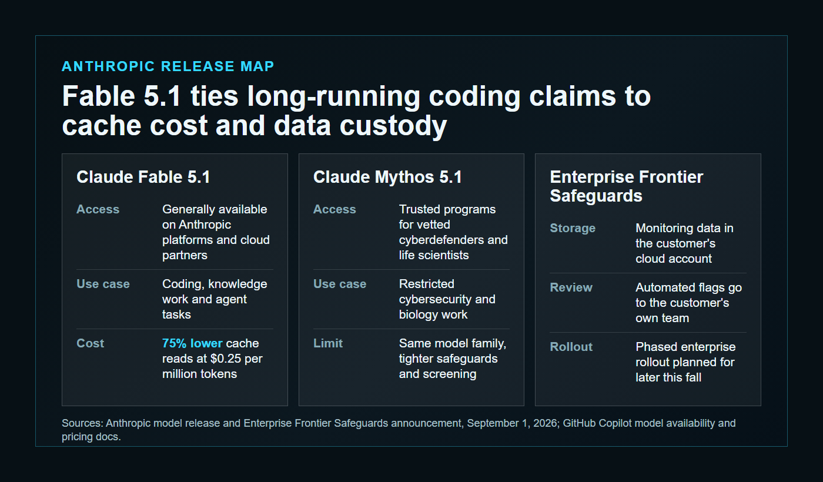The height and width of the screenshot is (482, 823).
Task: Select "Coding, knowledge work and agent tasks"
Action: [215, 299]
